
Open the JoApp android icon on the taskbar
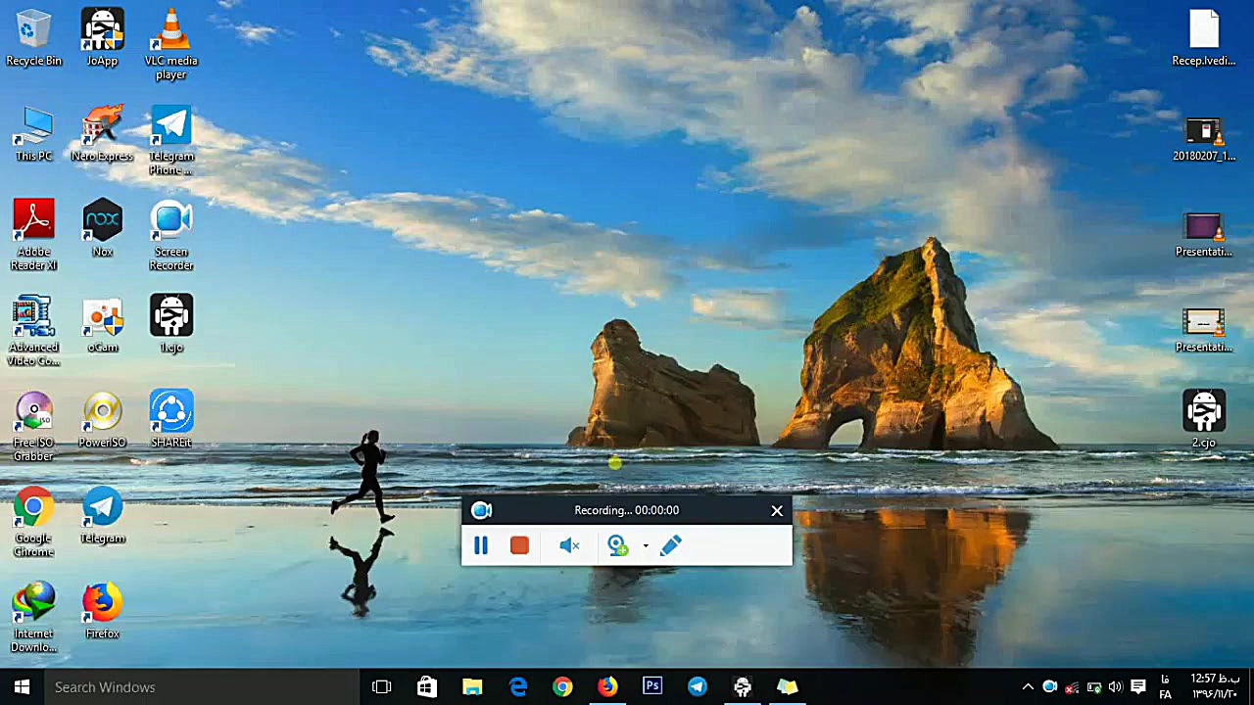click(743, 687)
